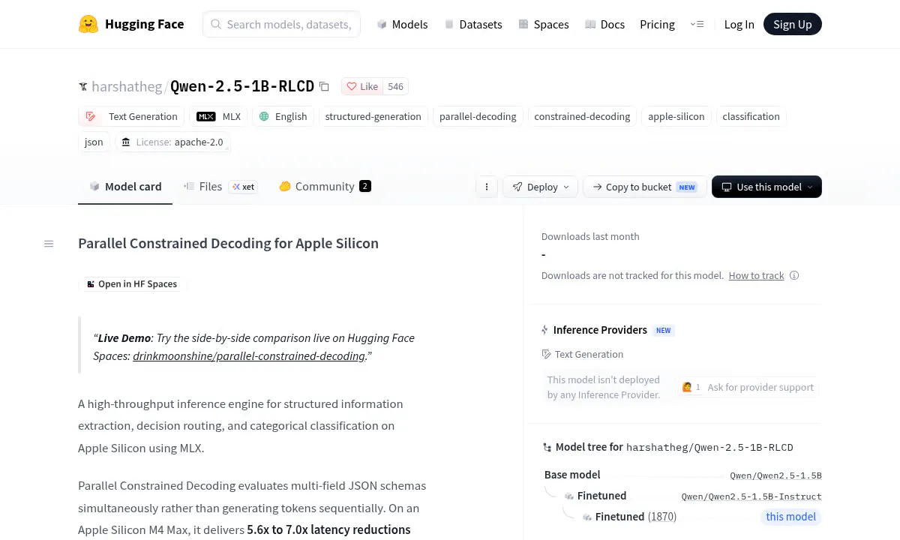Click Ask for provider support button
Viewport: 900px width, 540px height.
[748, 387]
